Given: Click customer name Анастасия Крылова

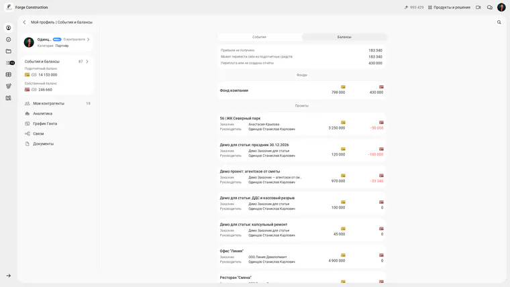Looking at the screenshot, I should click(264, 125).
